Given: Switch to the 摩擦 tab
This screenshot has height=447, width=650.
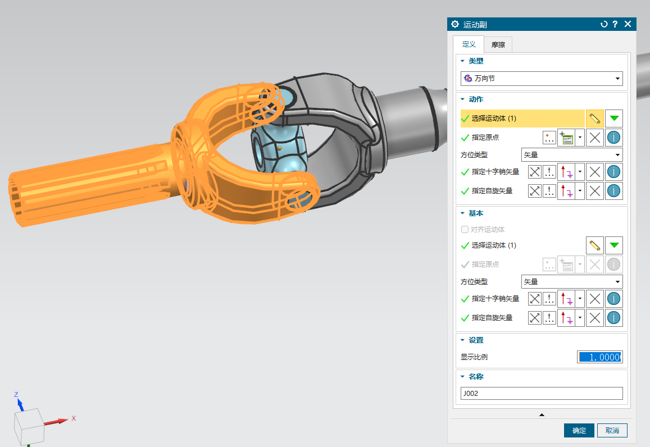Looking at the screenshot, I should point(497,44).
